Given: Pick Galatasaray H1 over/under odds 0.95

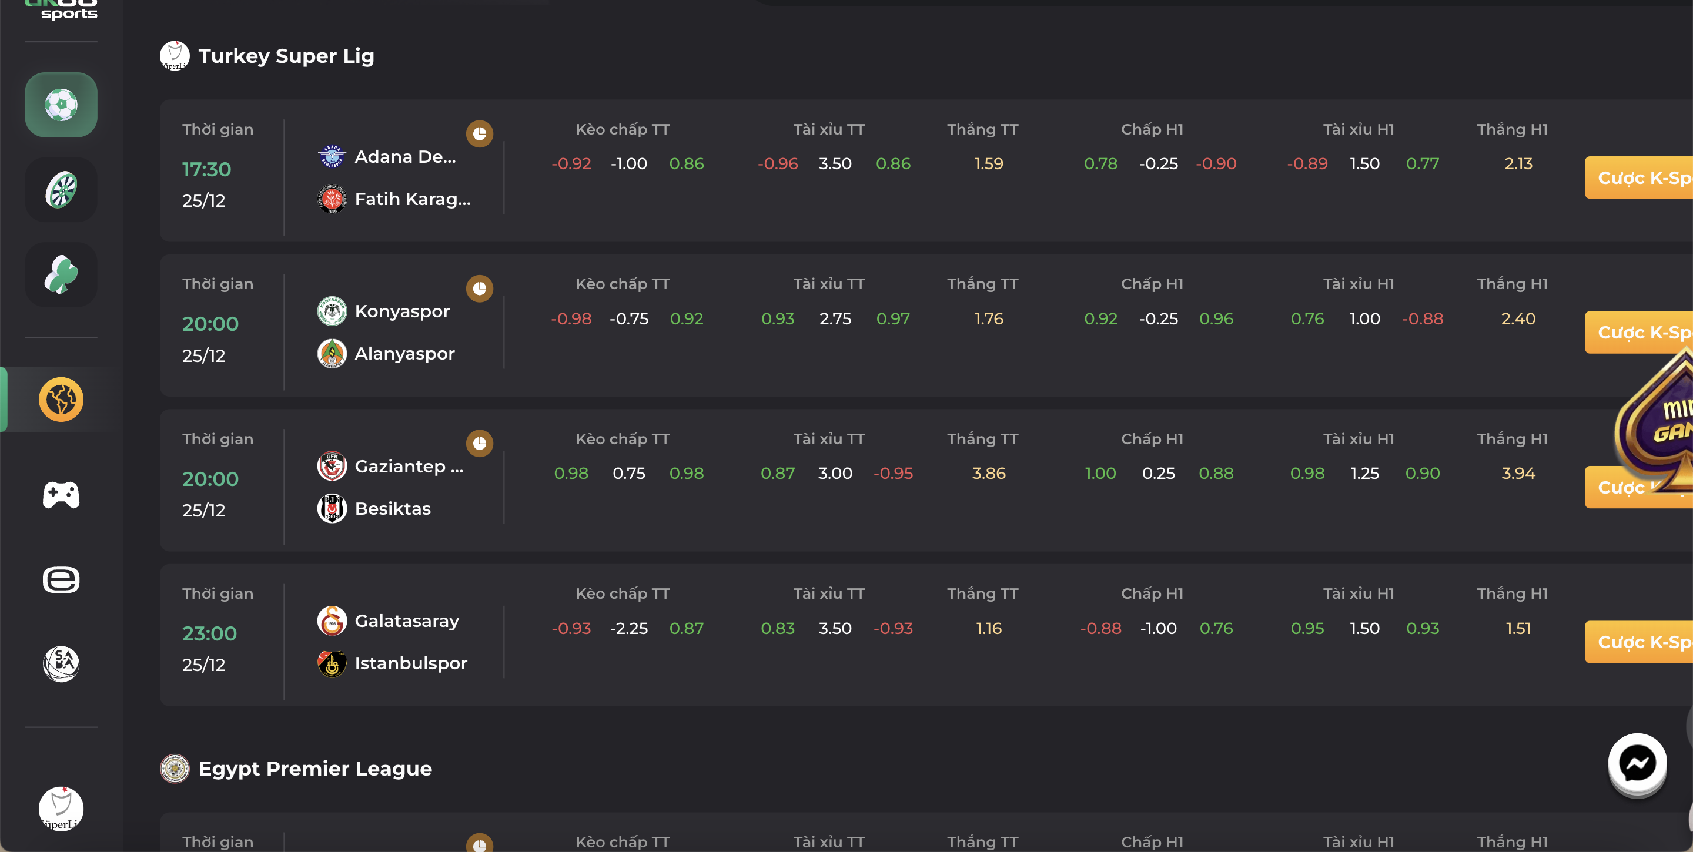Looking at the screenshot, I should pyautogui.click(x=1307, y=628).
